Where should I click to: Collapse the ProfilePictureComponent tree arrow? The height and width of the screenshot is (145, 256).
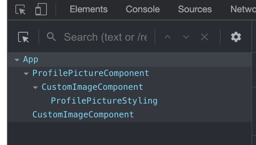click(x=26, y=74)
